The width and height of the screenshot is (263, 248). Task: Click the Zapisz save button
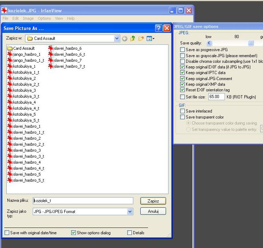point(153,201)
